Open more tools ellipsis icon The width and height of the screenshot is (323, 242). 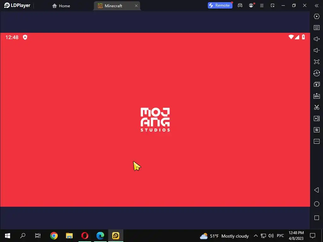(317, 141)
